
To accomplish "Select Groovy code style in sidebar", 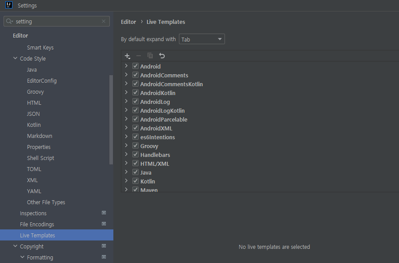I will (x=35, y=92).
